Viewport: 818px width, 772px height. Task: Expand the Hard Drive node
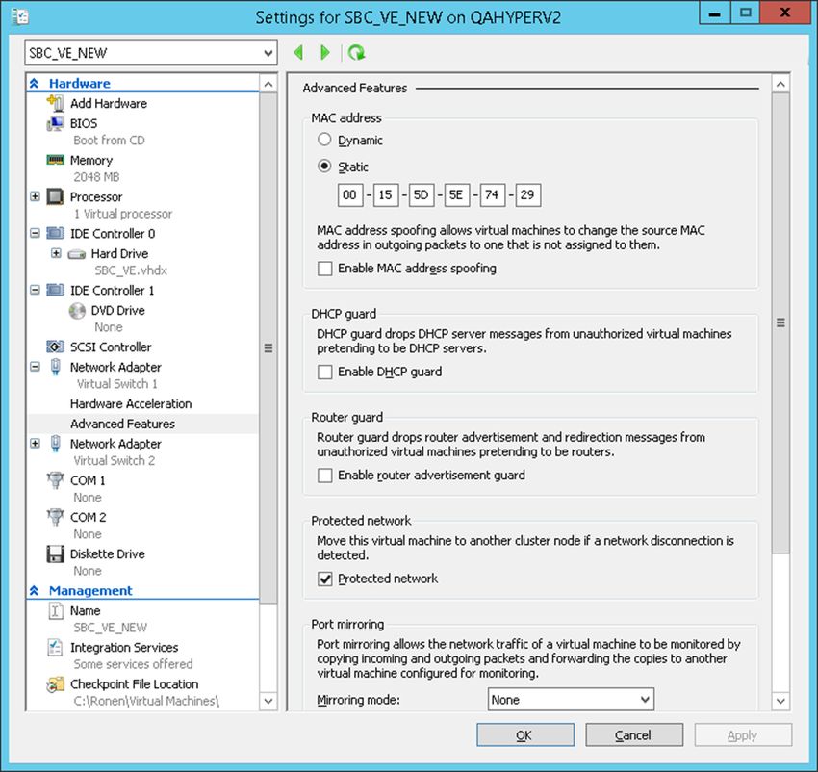pos(56,253)
